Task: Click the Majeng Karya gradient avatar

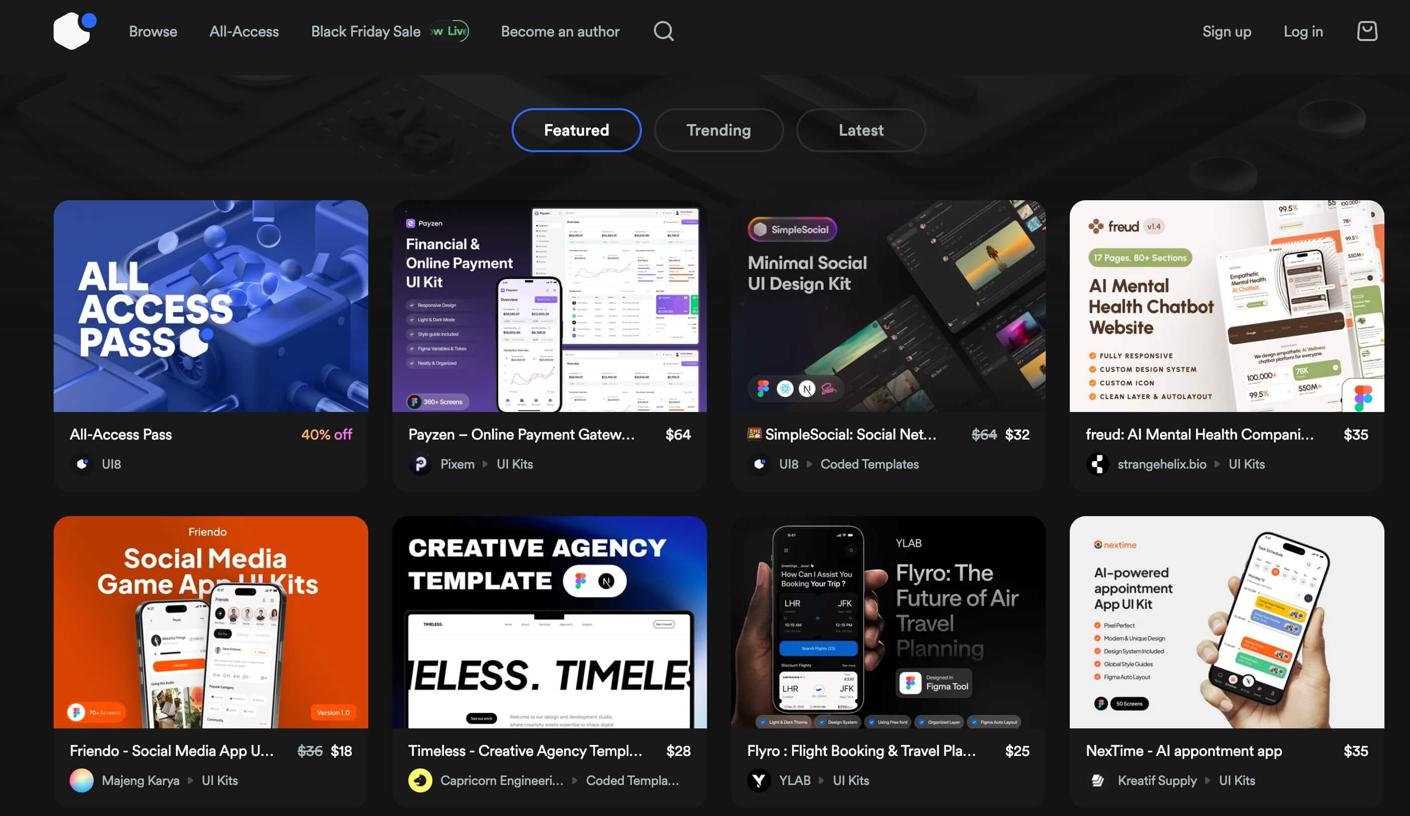Action: point(82,780)
